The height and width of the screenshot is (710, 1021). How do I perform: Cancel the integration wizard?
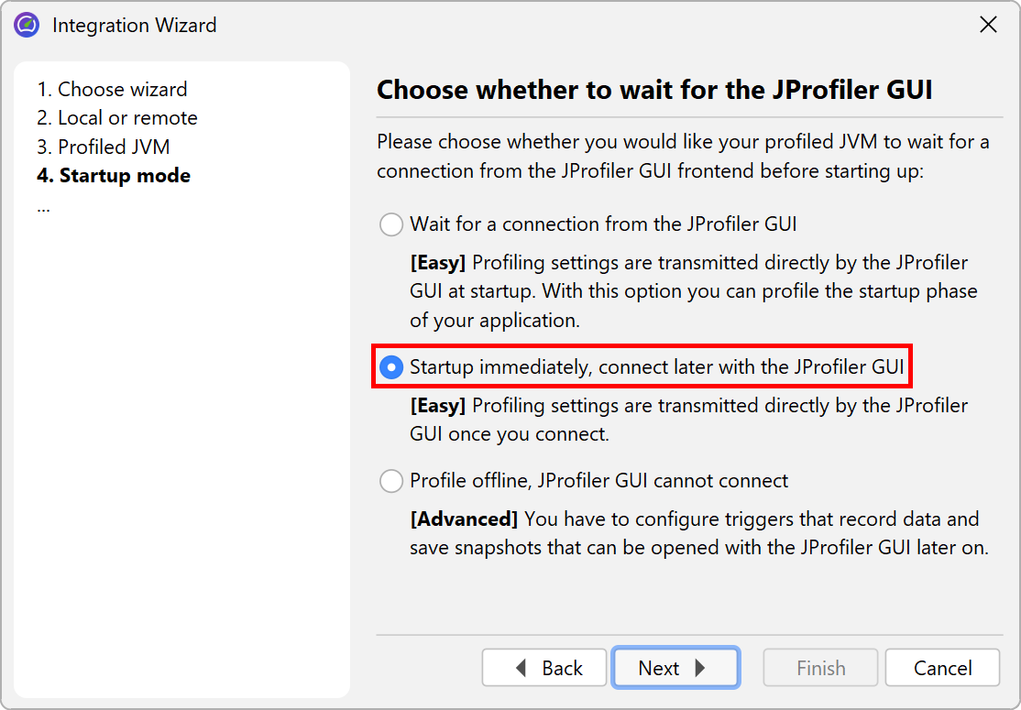(x=942, y=668)
